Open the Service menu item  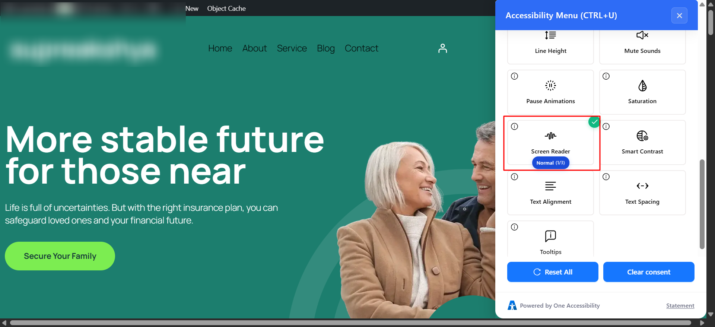[292, 48]
